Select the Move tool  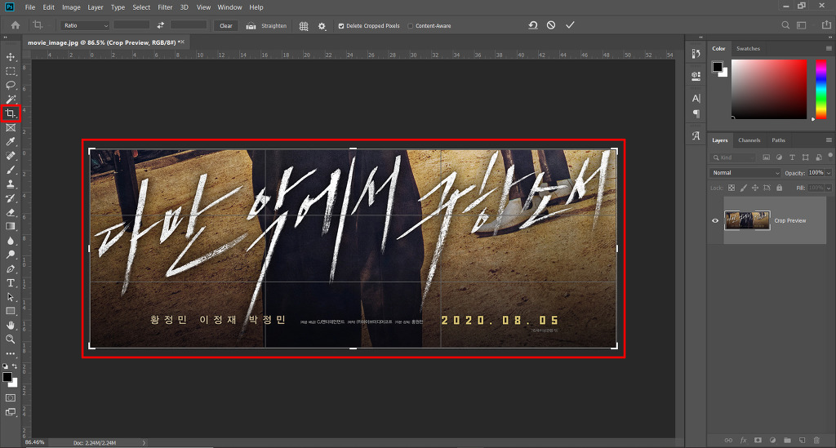pyautogui.click(x=10, y=56)
